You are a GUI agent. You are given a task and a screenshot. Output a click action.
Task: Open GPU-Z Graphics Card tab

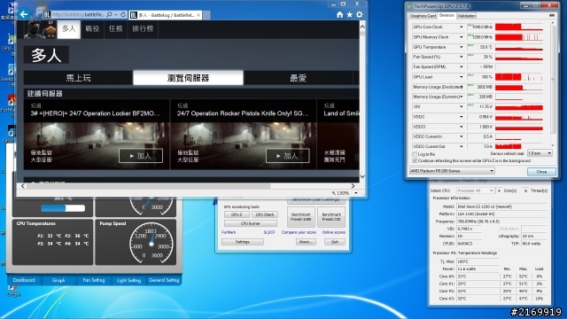(x=423, y=16)
